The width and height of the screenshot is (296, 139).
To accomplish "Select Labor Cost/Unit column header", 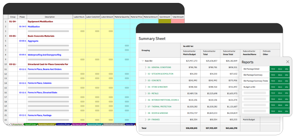I will pyautogui.click(x=93, y=17).
